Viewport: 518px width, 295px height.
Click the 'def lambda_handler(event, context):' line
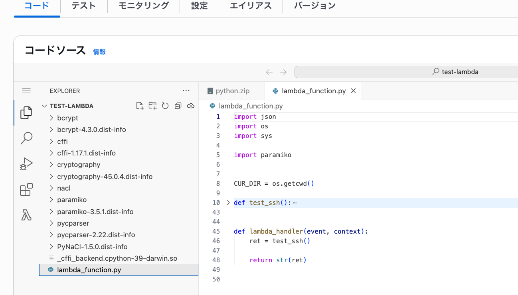(301, 231)
